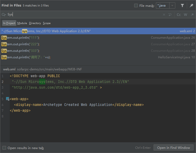Click the web icon in gutter line 5
196x153 pixels.
click(8, 99)
